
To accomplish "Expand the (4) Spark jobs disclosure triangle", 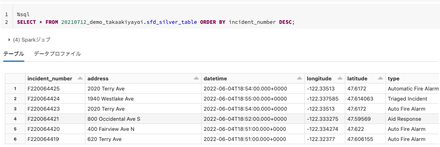I will click(x=9, y=40).
